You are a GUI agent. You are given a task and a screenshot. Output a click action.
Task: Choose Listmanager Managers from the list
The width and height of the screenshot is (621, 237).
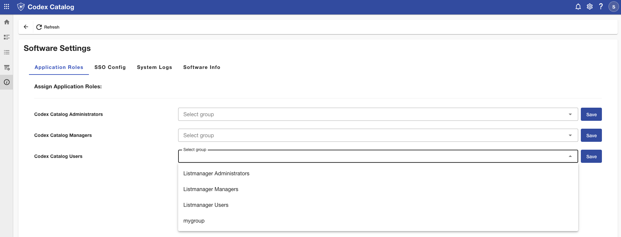378,189
